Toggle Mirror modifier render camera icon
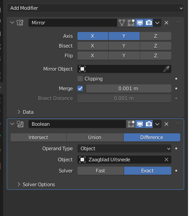 pyautogui.click(x=149, y=23)
